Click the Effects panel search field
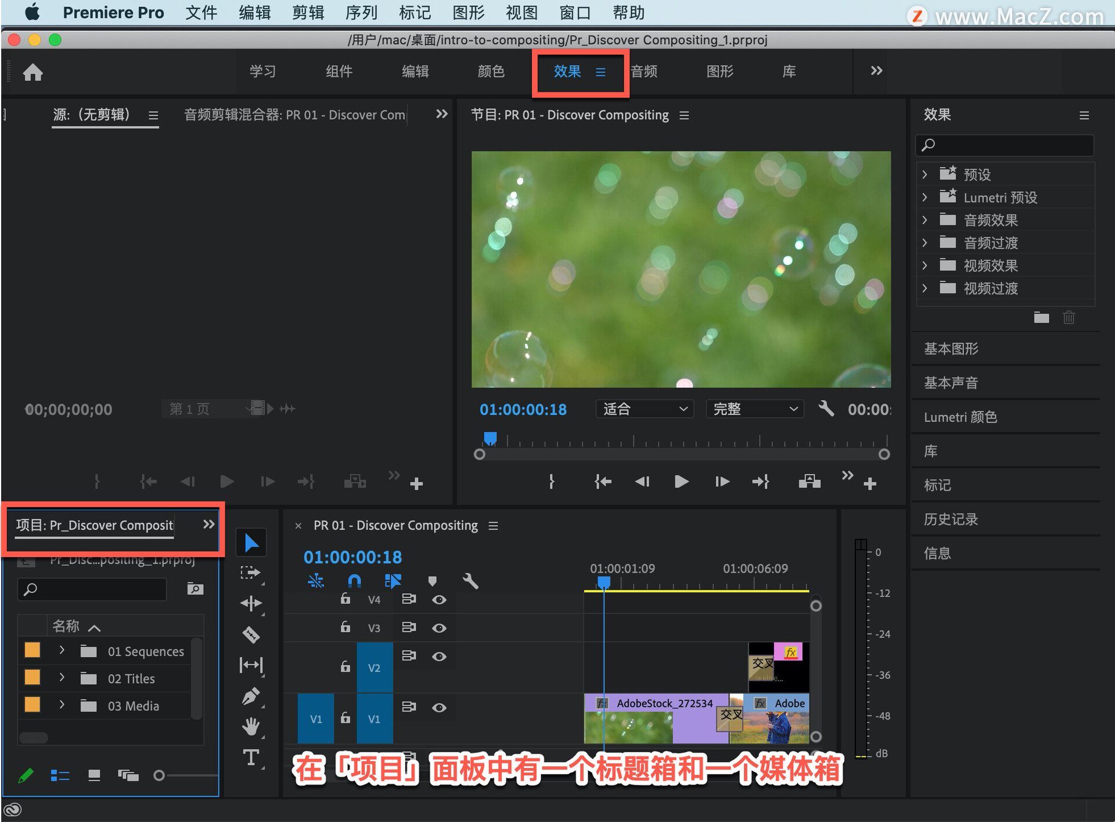This screenshot has height=822, width=1115. coord(1005,145)
